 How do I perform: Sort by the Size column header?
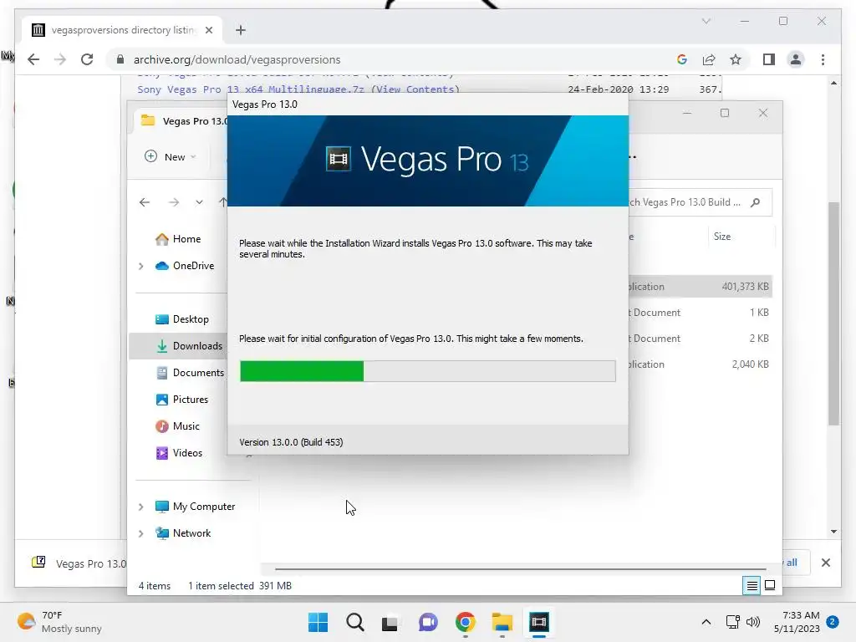(x=721, y=237)
